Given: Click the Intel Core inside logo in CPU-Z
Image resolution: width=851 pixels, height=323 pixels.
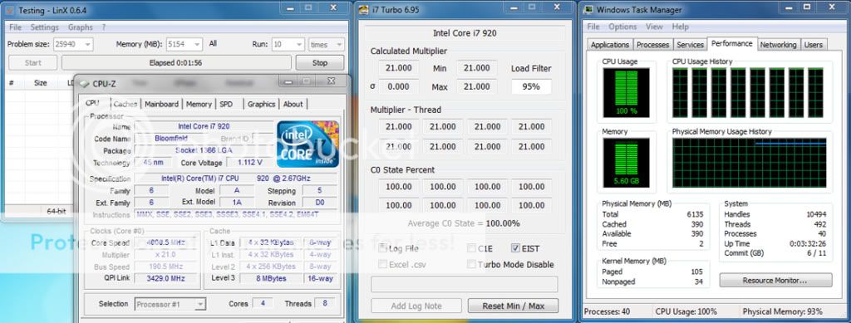Looking at the screenshot, I should pyautogui.click(x=307, y=144).
